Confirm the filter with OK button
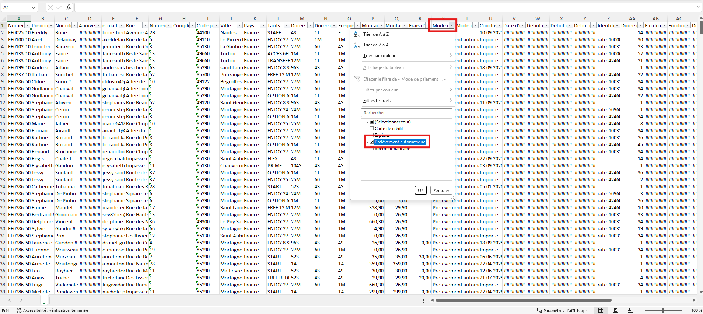 [x=421, y=190]
